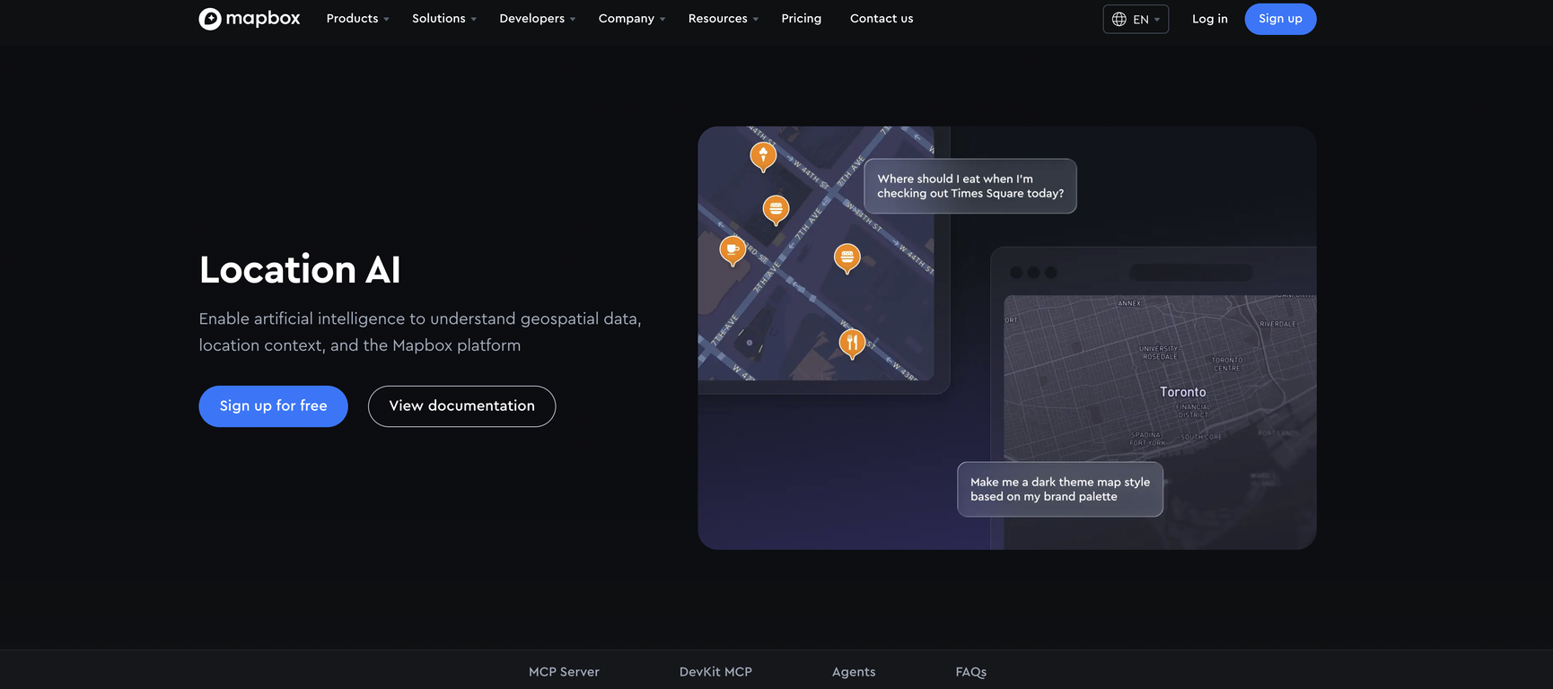Open the Resources dropdown
Viewport: 1553px width, 689px height.
(724, 19)
